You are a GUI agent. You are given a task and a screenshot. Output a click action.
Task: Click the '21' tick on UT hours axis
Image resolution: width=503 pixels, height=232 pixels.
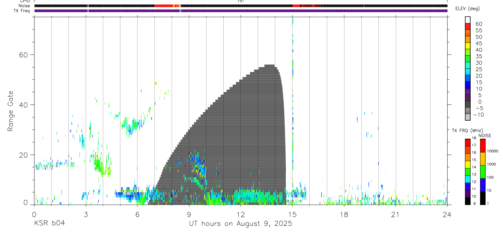396,214
